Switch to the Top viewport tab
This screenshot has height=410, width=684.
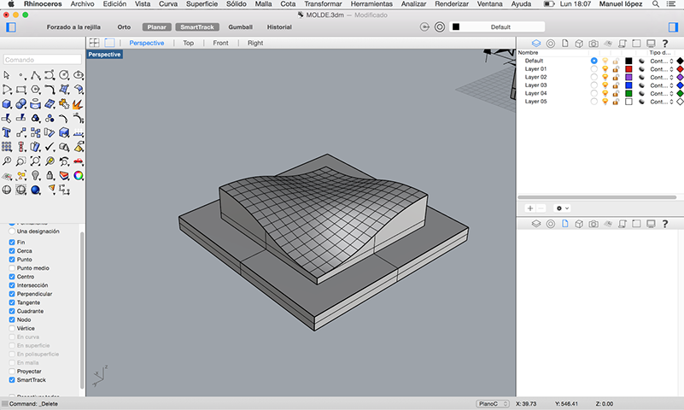(188, 43)
